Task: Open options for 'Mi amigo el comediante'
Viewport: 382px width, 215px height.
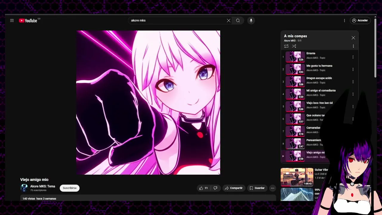Action: click(353, 94)
